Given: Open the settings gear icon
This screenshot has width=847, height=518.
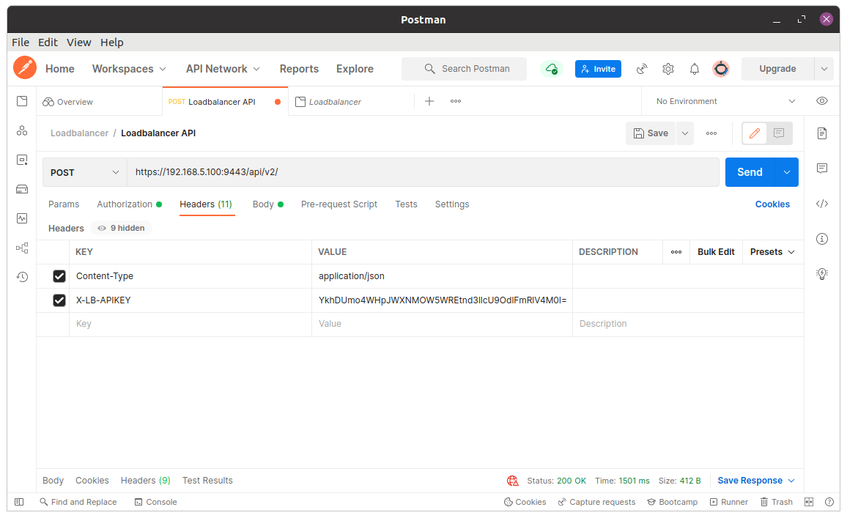Looking at the screenshot, I should (x=668, y=69).
